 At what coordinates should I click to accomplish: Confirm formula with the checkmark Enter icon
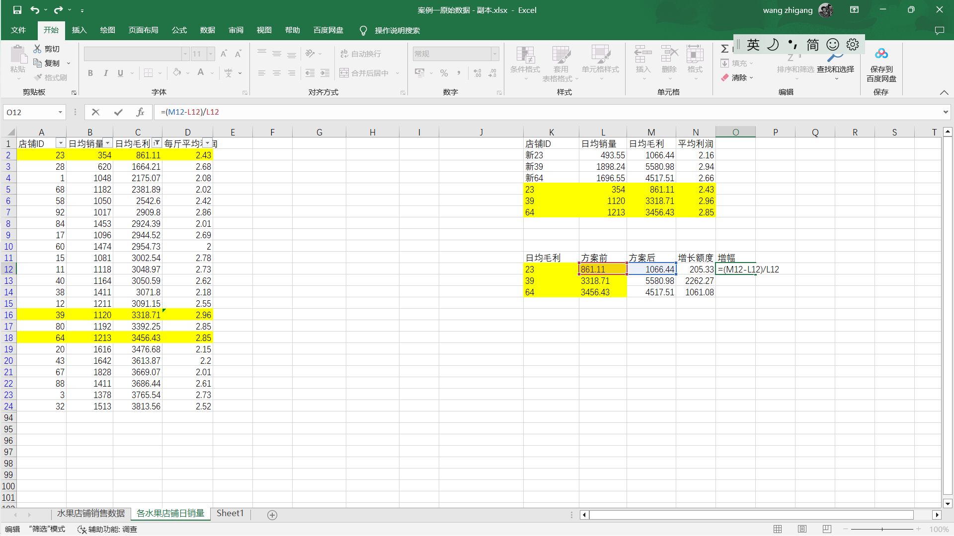(118, 112)
